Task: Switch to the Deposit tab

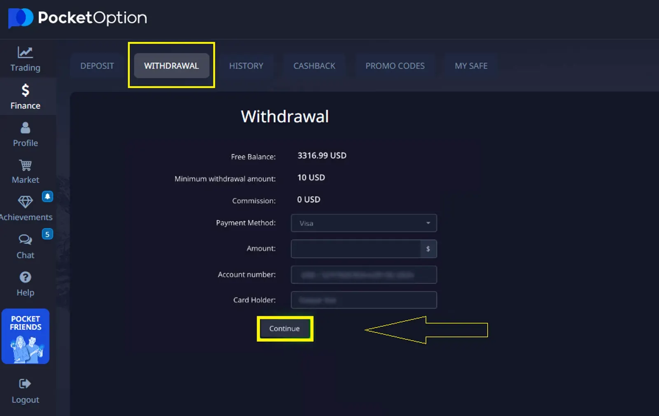Action: pos(97,66)
